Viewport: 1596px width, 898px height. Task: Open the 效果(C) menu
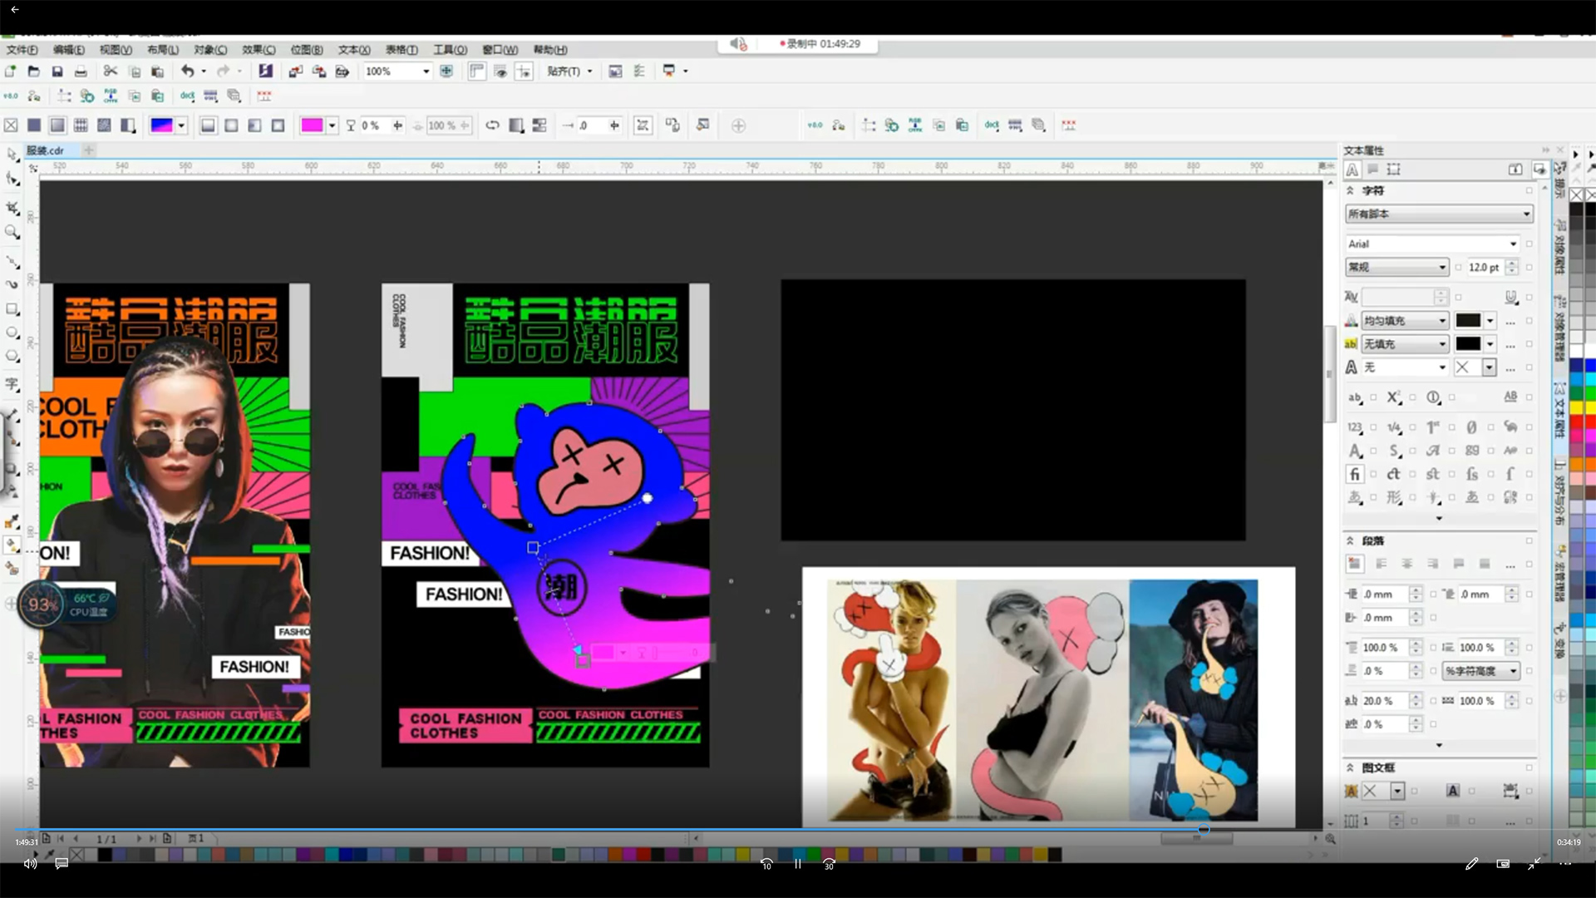tap(259, 50)
